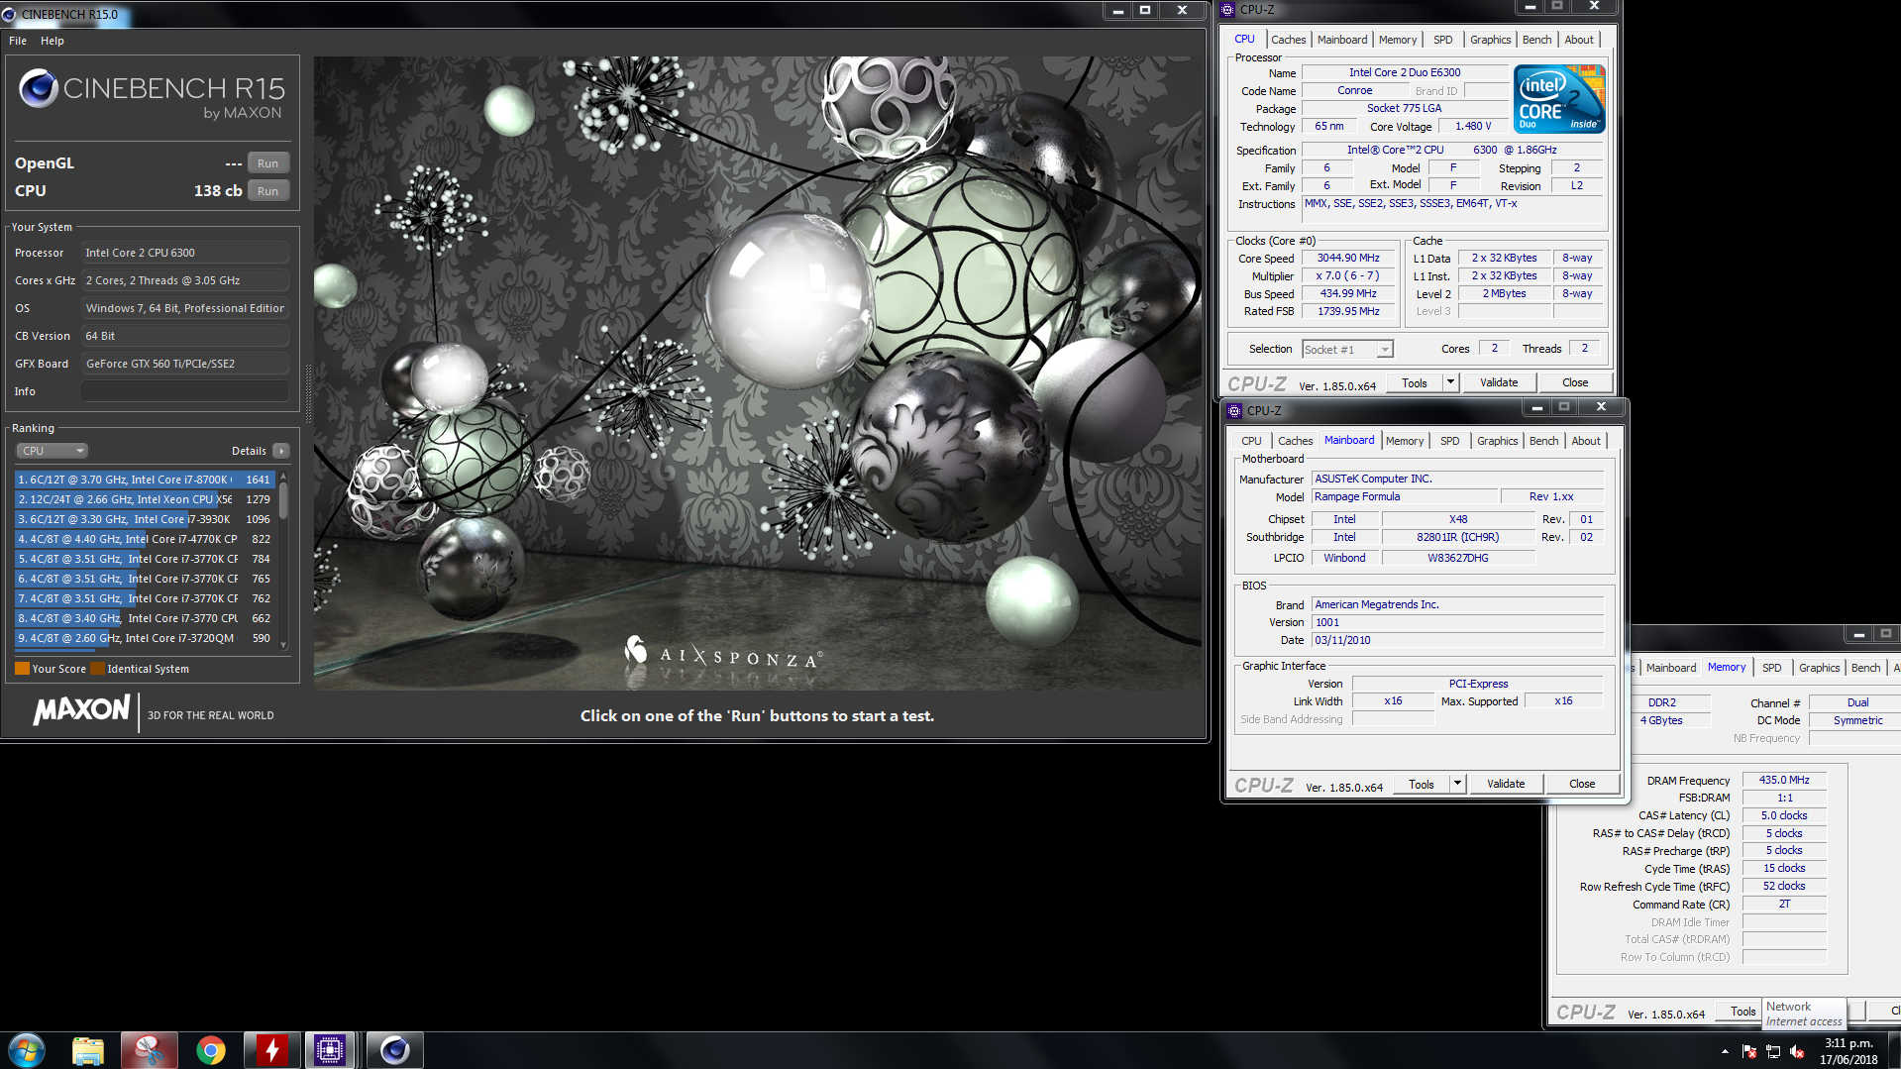Select CPU tab in CPU-Z Mainboard window

click(1251, 441)
